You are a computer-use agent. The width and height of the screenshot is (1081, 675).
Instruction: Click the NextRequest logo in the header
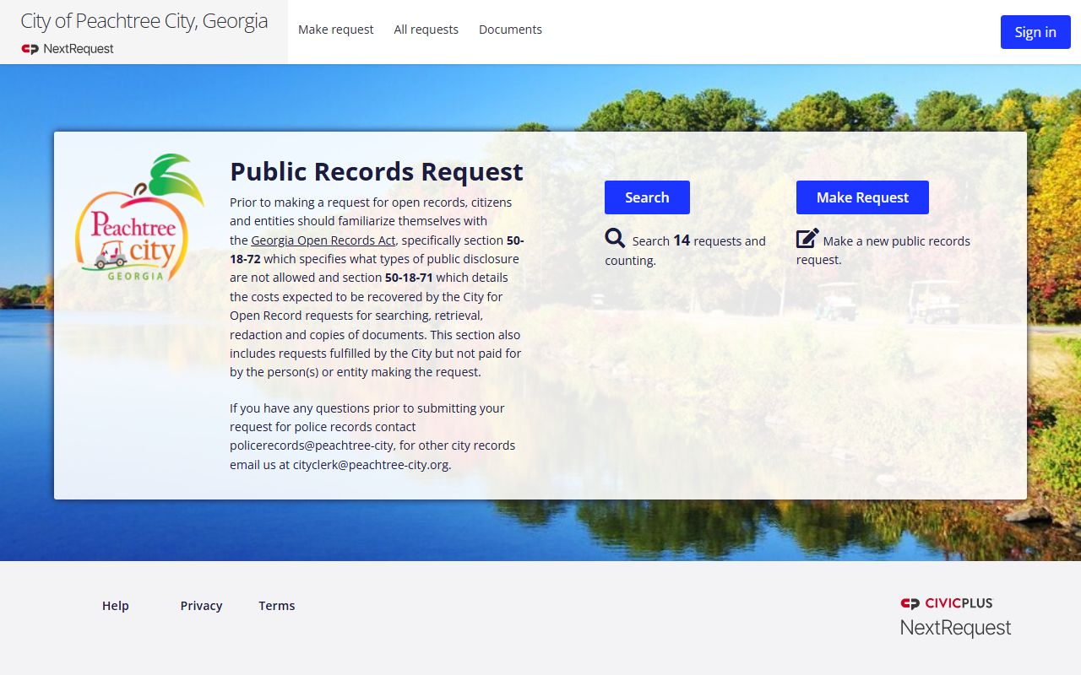[68, 49]
